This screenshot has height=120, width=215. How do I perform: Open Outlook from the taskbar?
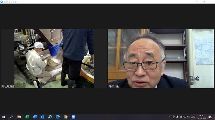click(x=42, y=117)
